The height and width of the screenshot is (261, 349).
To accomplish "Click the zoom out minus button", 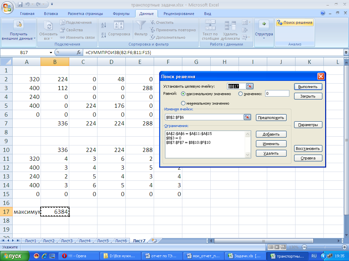I will [x=304, y=247].
